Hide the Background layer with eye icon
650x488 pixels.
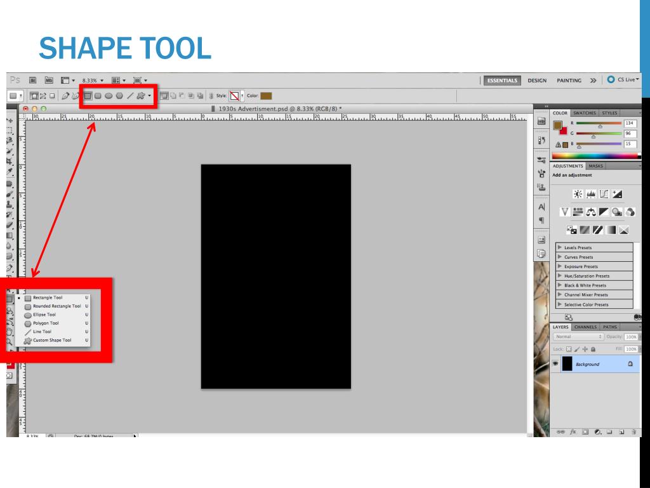click(x=555, y=364)
